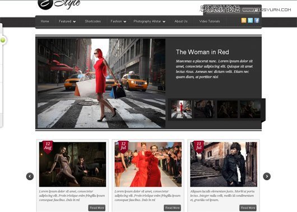Viewport: 297px width, 212px height.
Task: Click Read More on 11 Jul post
Action: click(248, 208)
